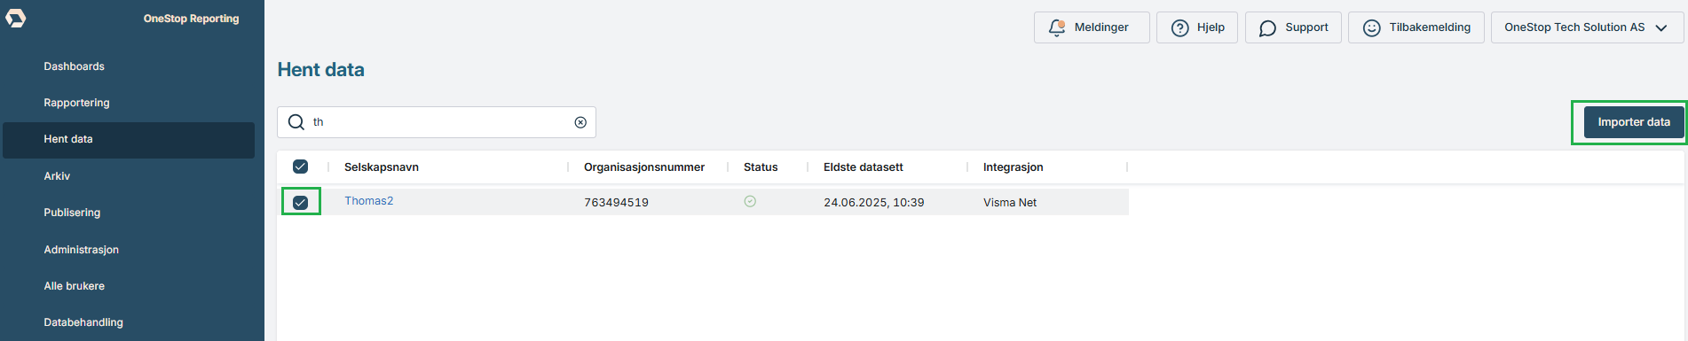Open the Thomas2 company link

click(369, 201)
